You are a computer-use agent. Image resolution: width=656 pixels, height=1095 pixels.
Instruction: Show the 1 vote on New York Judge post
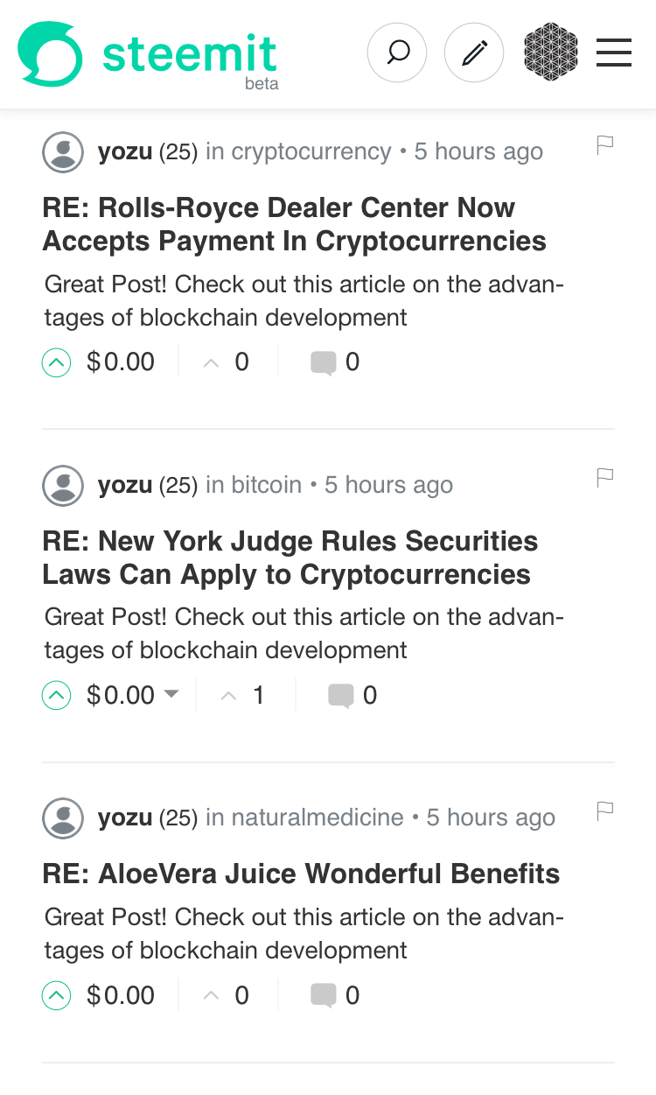click(242, 696)
